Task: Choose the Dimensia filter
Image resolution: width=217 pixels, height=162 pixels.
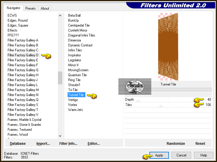Action: pyautogui.click(x=75, y=40)
